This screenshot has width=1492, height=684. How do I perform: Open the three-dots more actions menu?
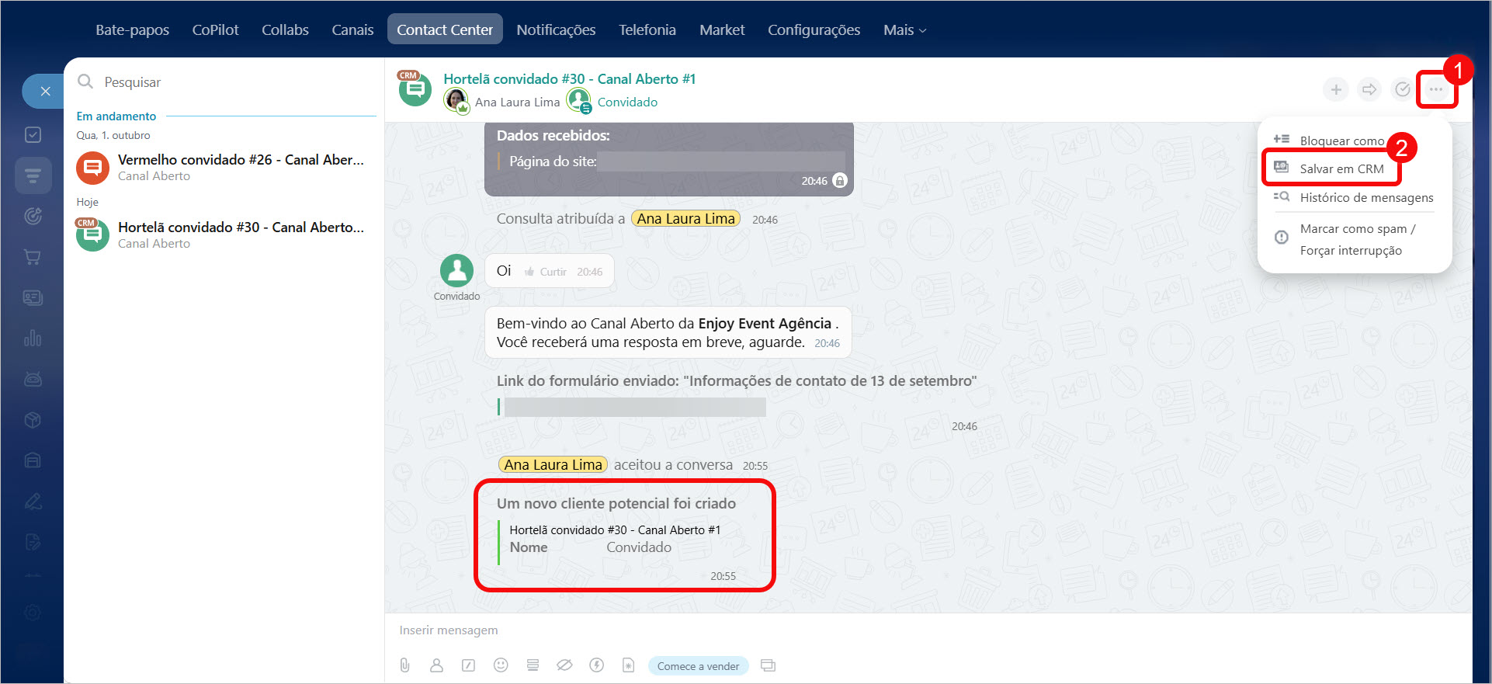(x=1435, y=90)
